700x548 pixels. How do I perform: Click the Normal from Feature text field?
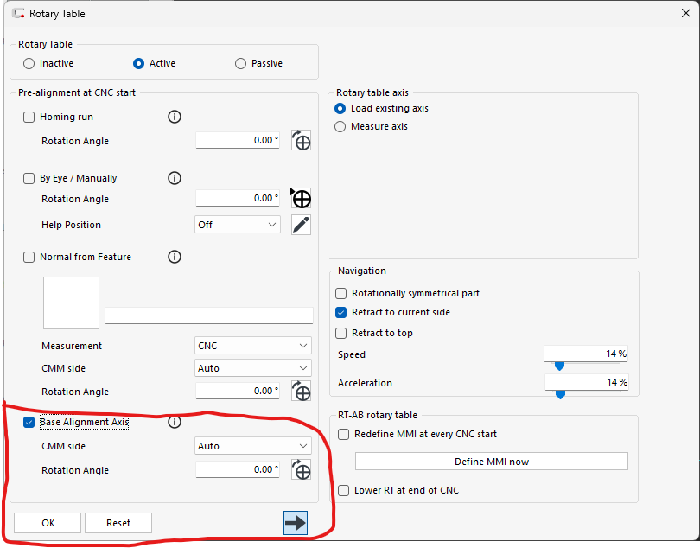208,315
